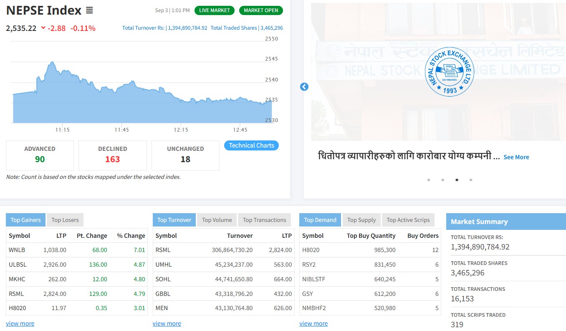Show the Top Active Scrips tab
The image size is (566, 331).
(408, 220)
